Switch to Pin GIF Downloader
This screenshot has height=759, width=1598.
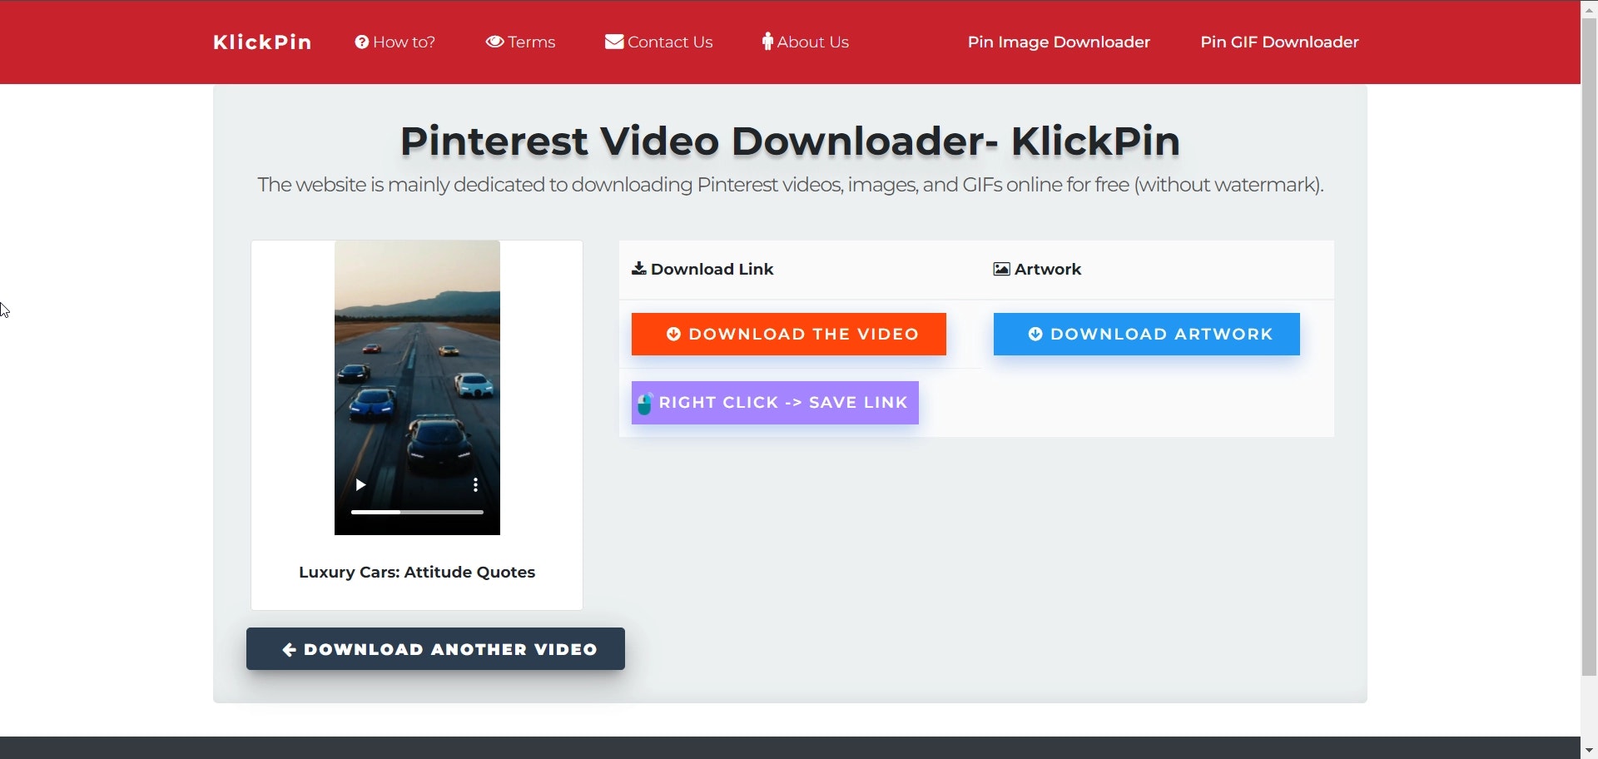click(x=1279, y=42)
